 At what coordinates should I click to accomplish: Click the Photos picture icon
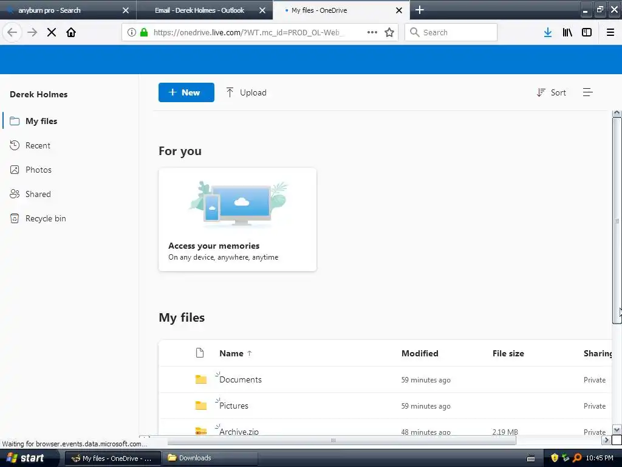point(15,170)
